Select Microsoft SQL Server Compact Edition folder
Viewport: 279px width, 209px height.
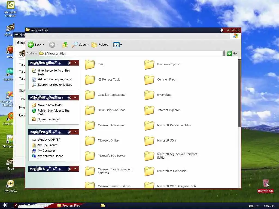coord(149,156)
